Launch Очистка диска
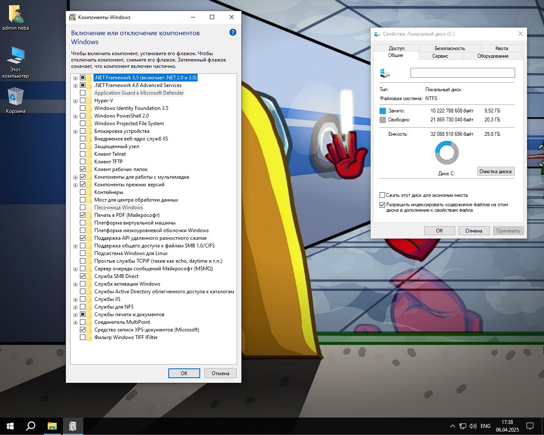Viewport: 544px width, 435px height. [x=496, y=171]
